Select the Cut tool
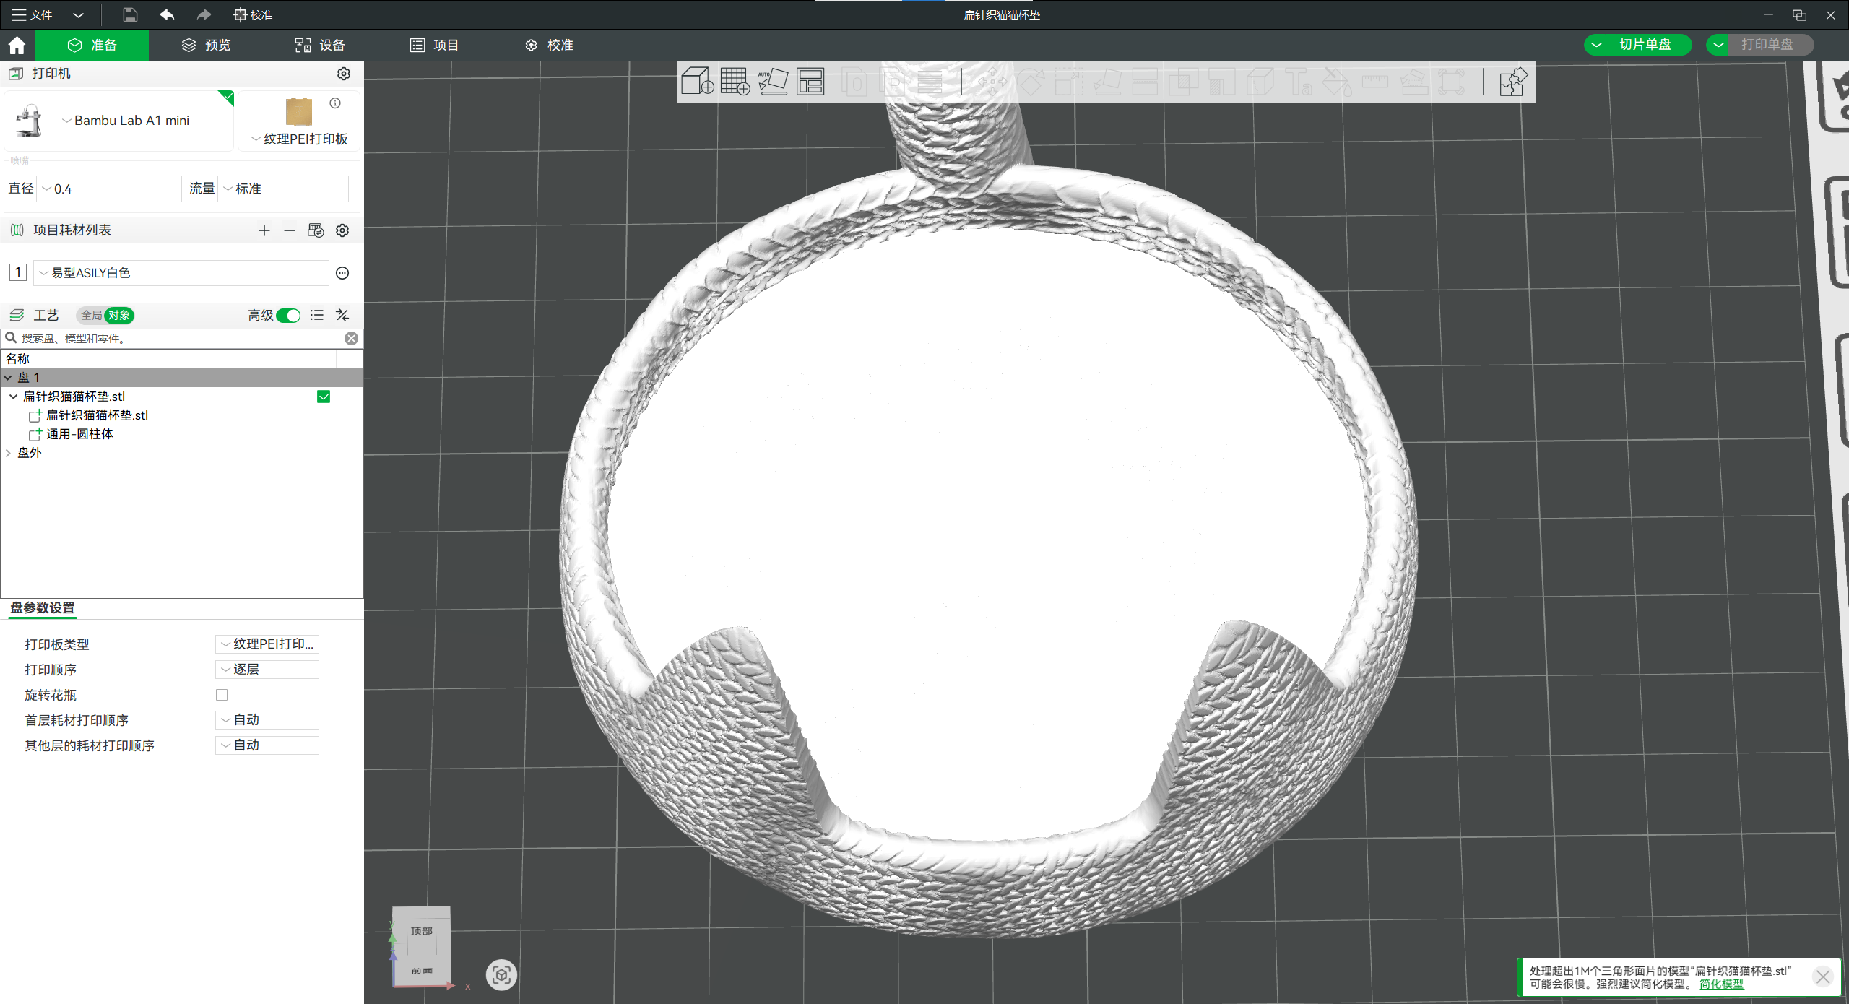1849x1004 pixels. point(1145,82)
